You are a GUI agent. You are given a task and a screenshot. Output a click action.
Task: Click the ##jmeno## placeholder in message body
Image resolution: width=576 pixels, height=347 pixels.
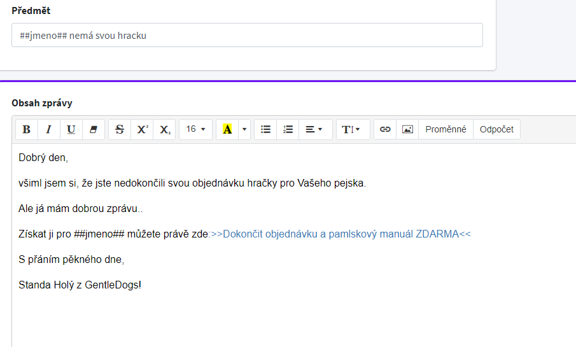99,234
